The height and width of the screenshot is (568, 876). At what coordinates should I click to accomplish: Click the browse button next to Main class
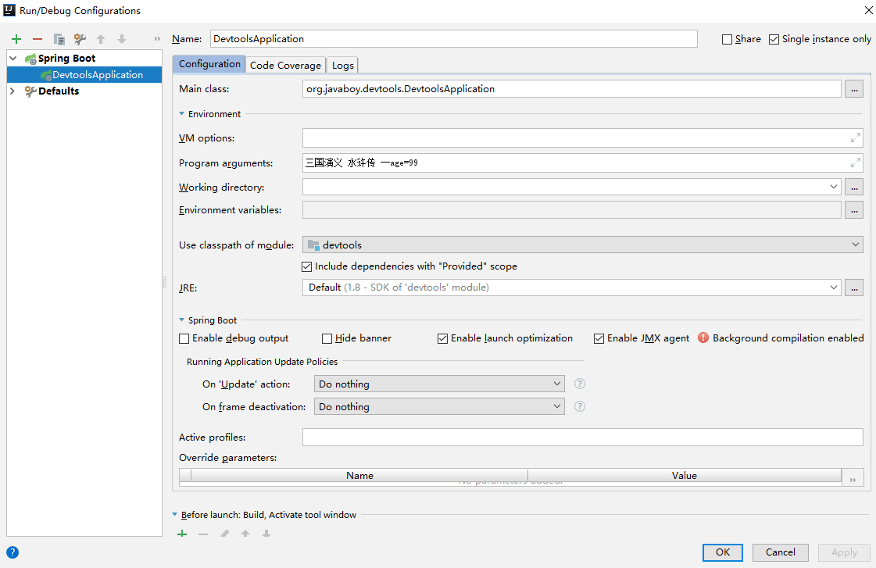(x=853, y=89)
